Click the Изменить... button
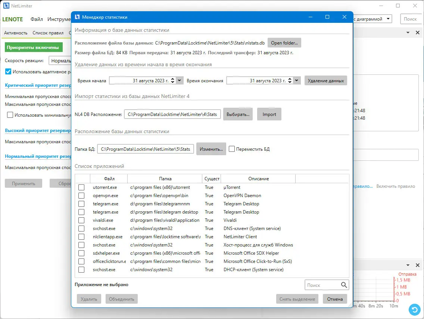The image size is (424, 319). (211, 149)
